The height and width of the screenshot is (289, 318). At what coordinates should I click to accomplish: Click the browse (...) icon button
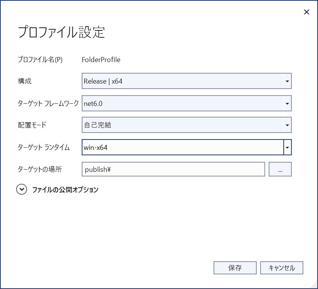pyautogui.click(x=280, y=169)
